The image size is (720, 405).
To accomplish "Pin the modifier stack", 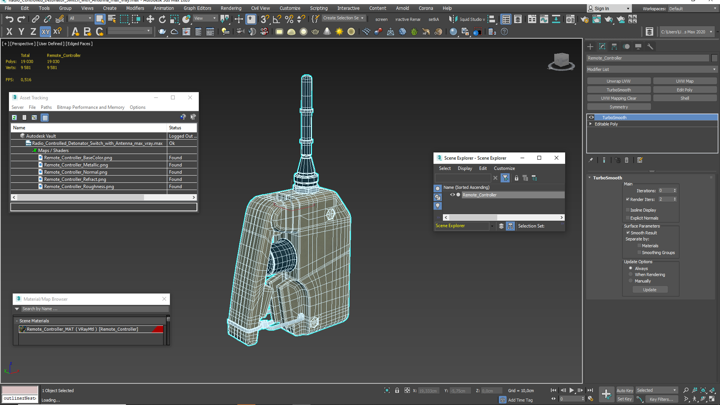I will [591, 160].
